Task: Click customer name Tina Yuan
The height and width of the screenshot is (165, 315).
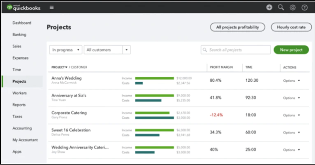Action: 58,100
